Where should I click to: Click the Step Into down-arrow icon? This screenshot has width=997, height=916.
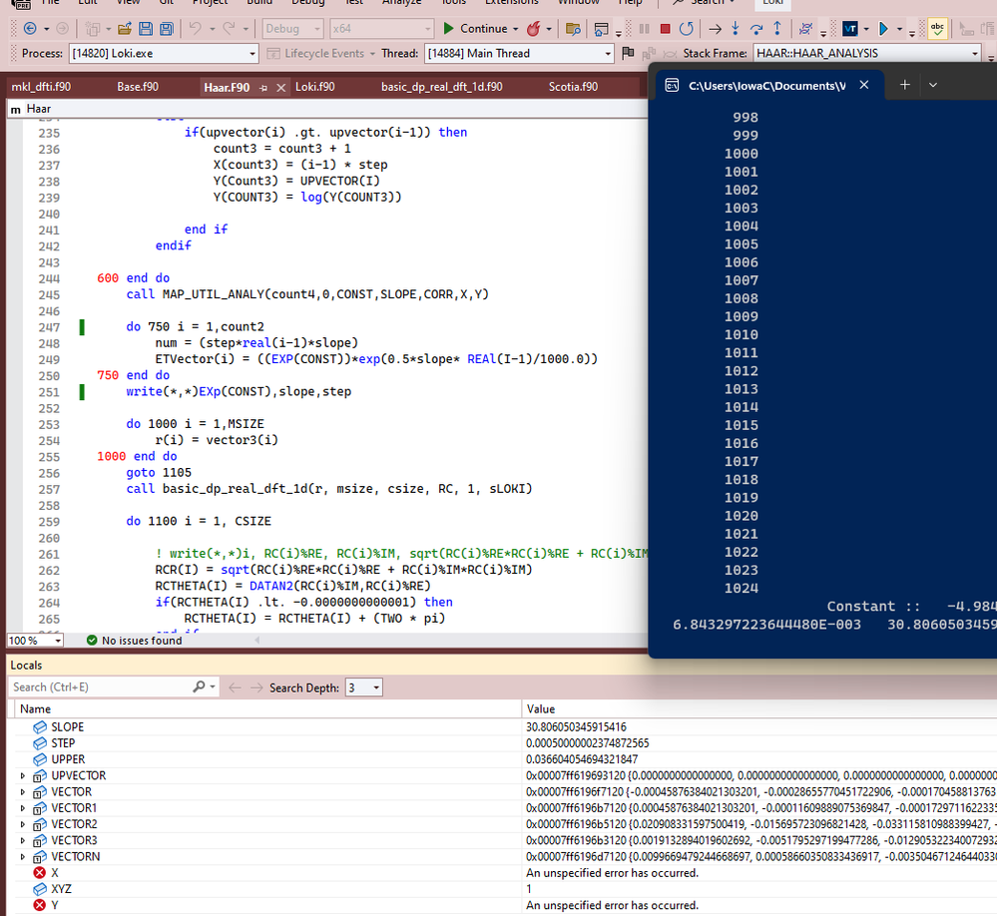pyautogui.click(x=736, y=29)
